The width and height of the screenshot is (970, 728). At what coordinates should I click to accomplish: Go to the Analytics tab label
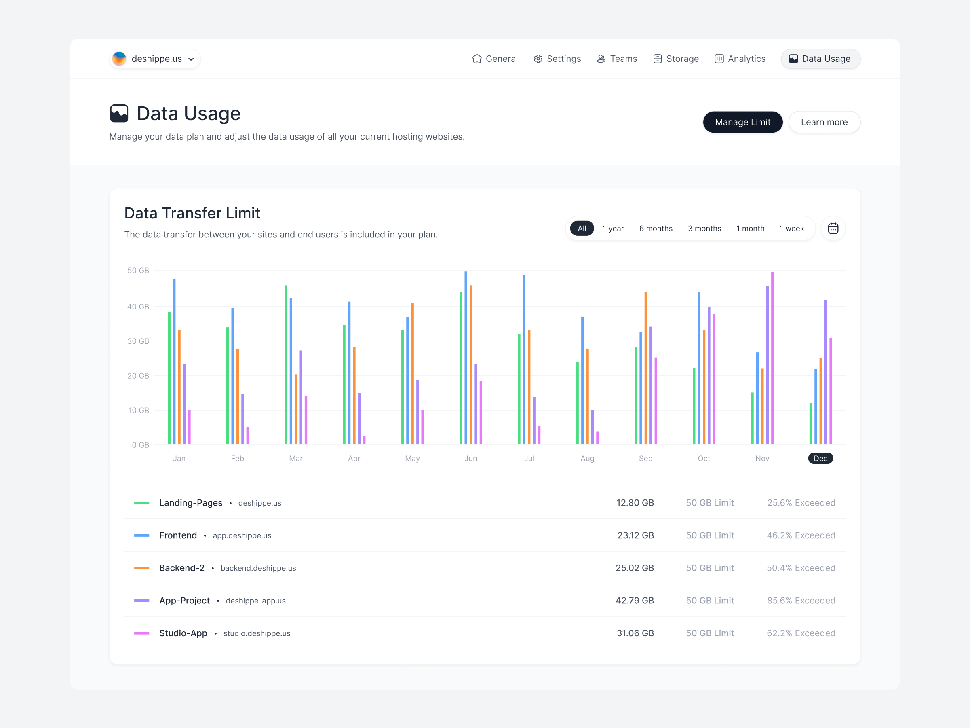tap(746, 59)
